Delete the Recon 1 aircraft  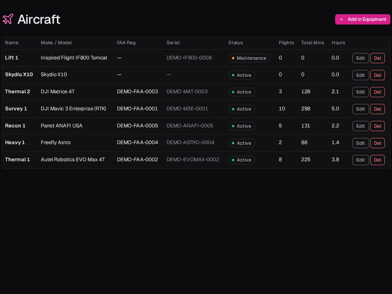click(378, 126)
